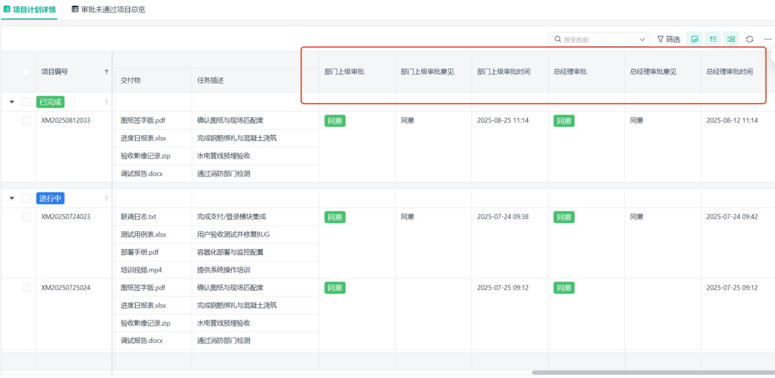Click 提供系统操作培训 task description

[x=223, y=270]
